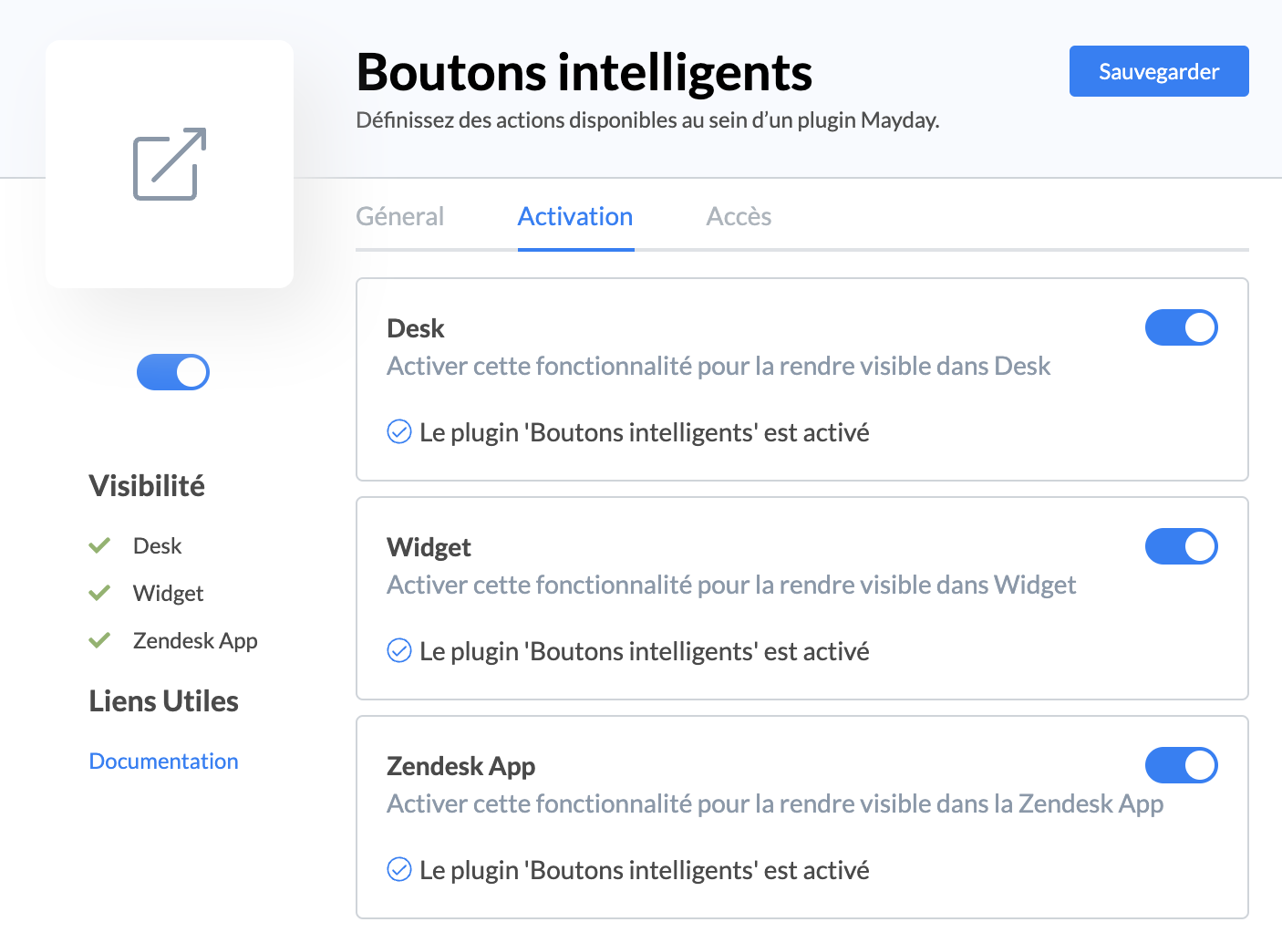Switch to the Accès tab
1282x943 pixels.
pyautogui.click(x=739, y=216)
